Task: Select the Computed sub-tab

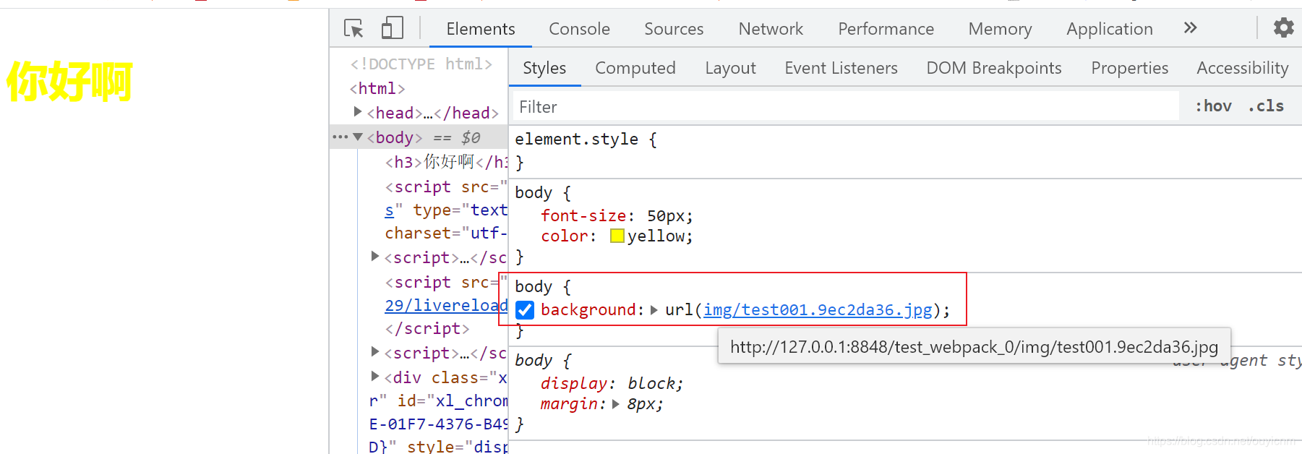Action: (x=635, y=68)
